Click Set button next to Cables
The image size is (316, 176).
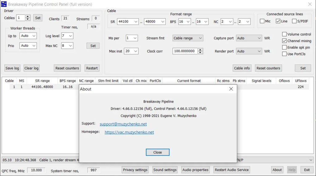point(38,18)
